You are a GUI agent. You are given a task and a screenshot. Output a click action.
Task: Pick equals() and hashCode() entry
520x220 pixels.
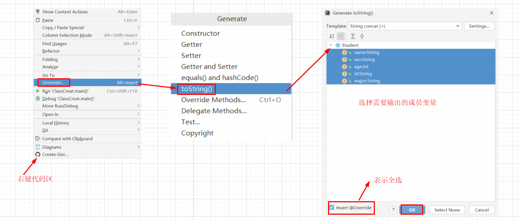[231, 78]
